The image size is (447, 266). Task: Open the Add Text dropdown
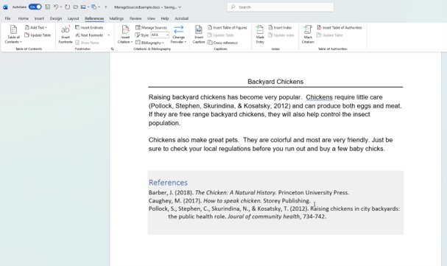[36, 28]
